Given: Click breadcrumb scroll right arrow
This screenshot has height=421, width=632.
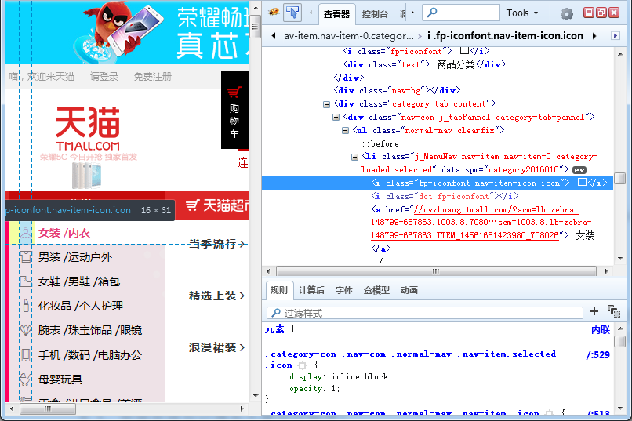Looking at the screenshot, I should (x=594, y=36).
